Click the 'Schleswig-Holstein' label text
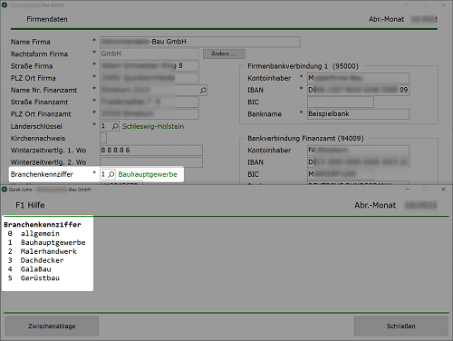Image resolution: width=453 pixels, height=341 pixels. pos(153,126)
